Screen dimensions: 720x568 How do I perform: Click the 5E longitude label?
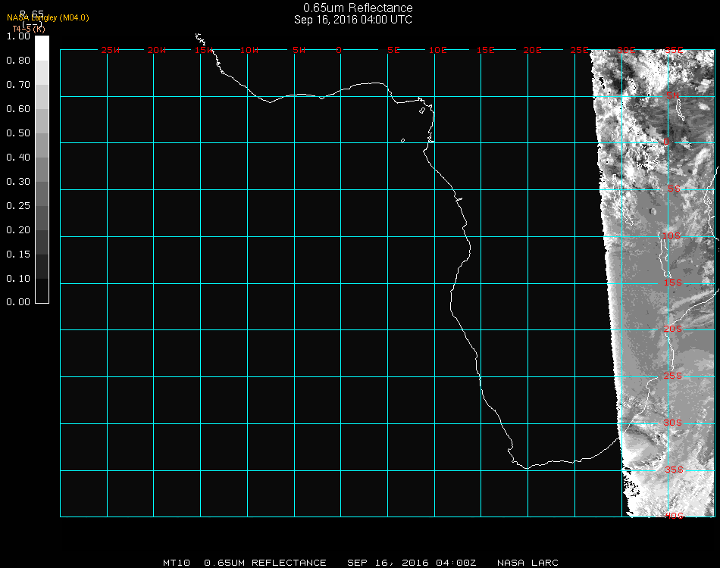click(393, 50)
